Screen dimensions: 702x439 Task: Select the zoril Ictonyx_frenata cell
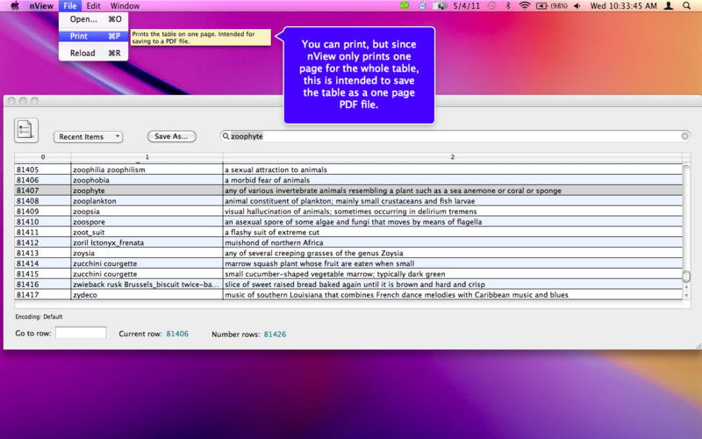pos(147,242)
